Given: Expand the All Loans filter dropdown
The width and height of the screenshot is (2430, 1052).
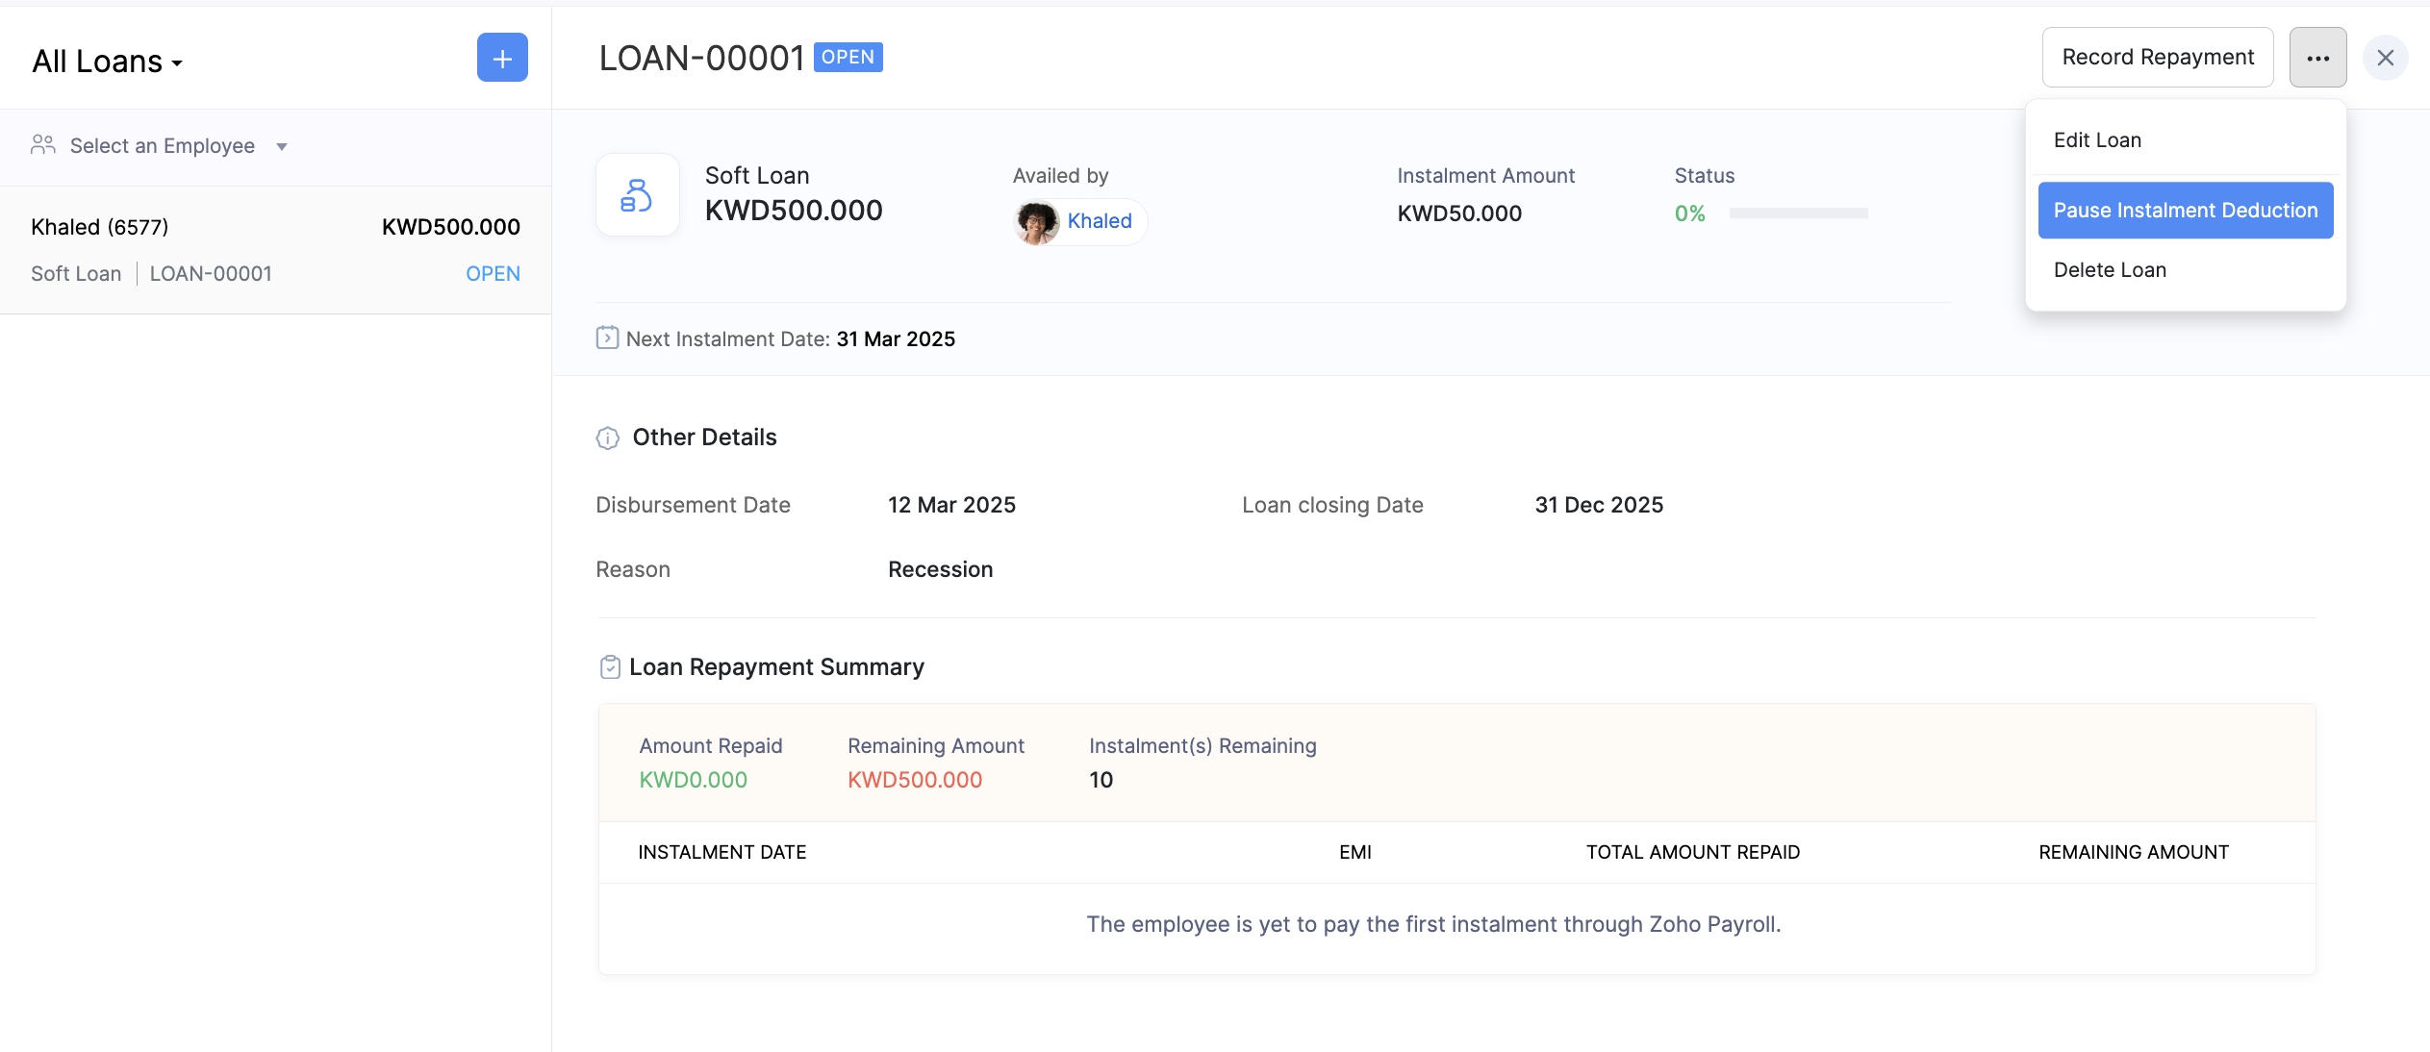Looking at the screenshot, I should click(108, 62).
